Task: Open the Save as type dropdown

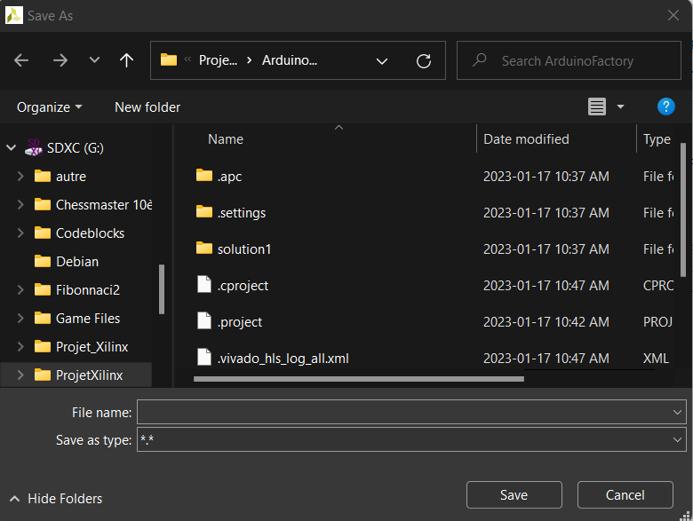Action: click(x=678, y=440)
